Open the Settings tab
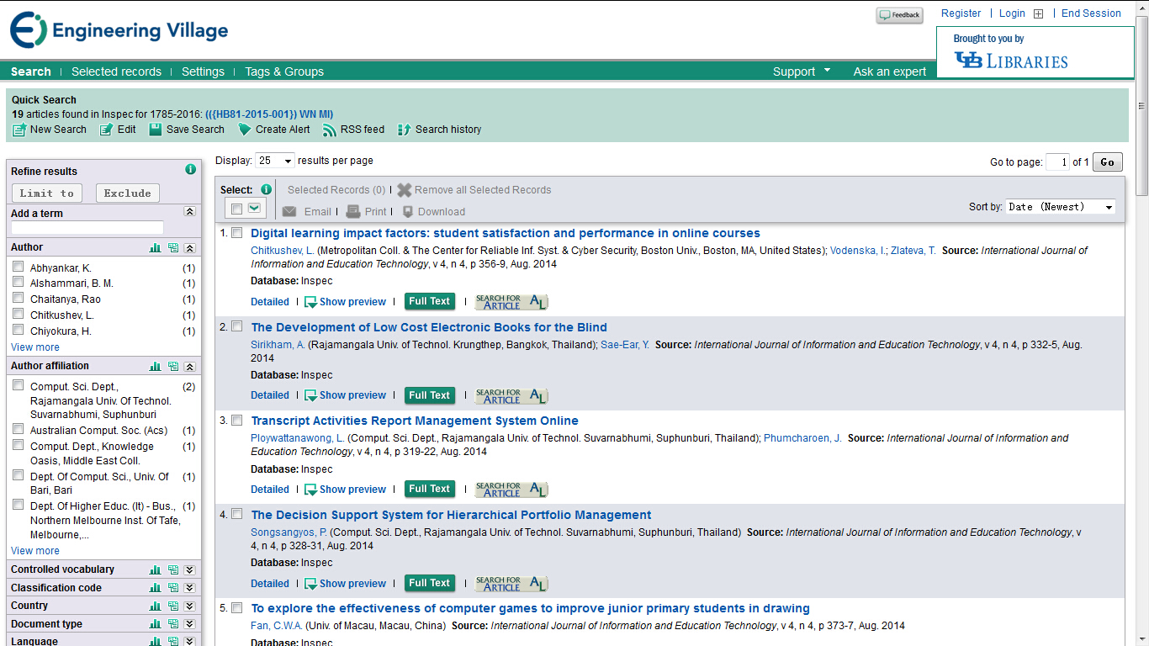 (x=203, y=71)
